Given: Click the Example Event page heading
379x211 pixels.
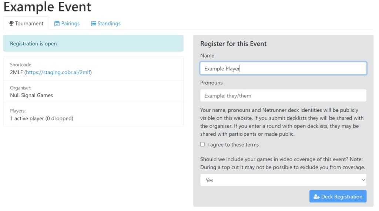Looking at the screenshot, I should coord(47,7).
